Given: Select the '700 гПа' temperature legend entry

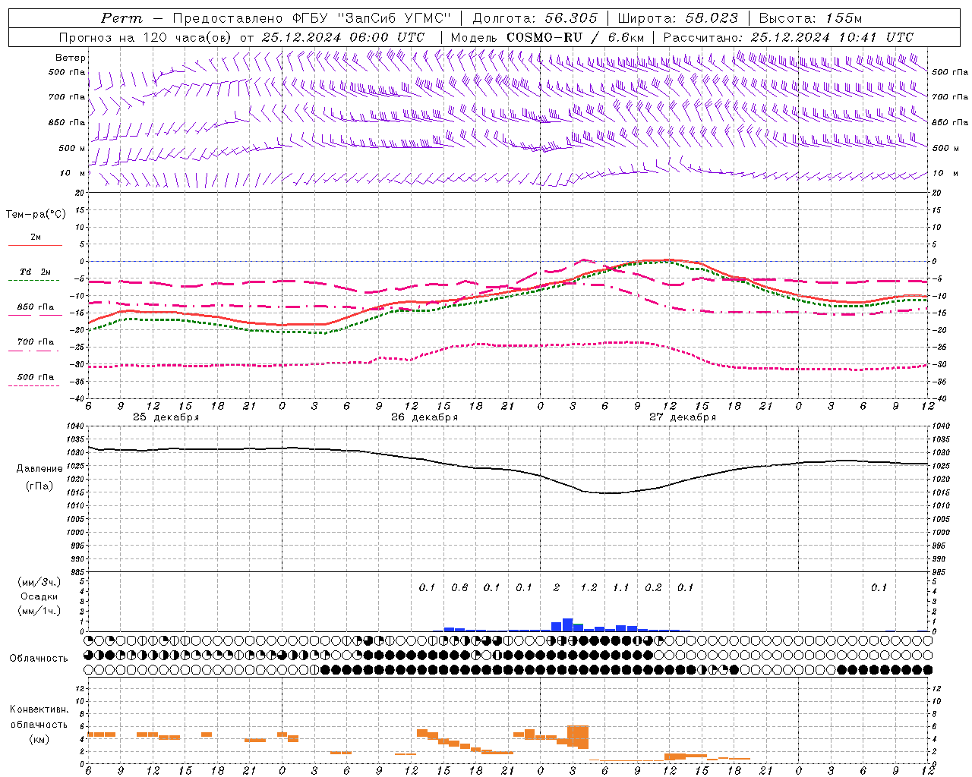Looking at the screenshot, I should tap(36, 342).
